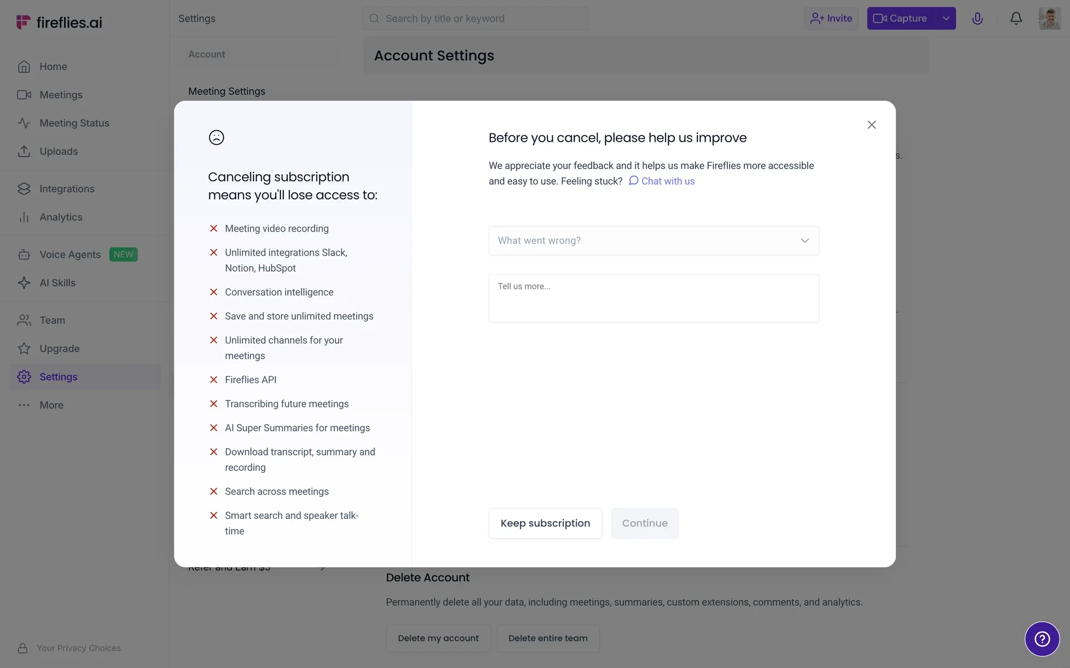The height and width of the screenshot is (668, 1070).
Task: Click Keep subscription button
Action: 545,523
